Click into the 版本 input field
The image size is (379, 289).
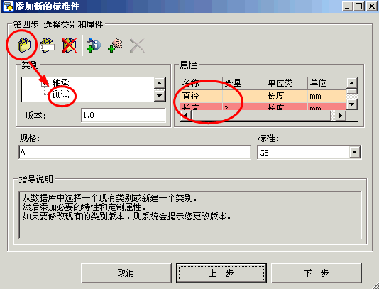pyautogui.click(x=123, y=115)
